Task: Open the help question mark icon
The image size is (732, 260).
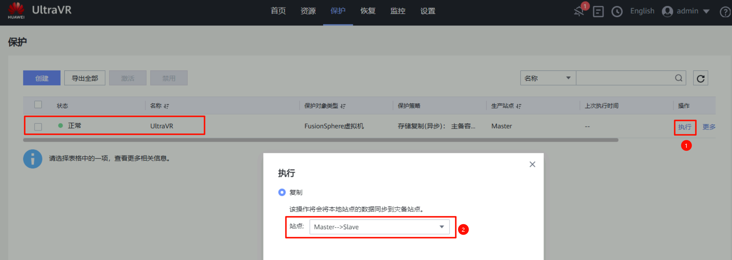Action: click(x=725, y=12)
